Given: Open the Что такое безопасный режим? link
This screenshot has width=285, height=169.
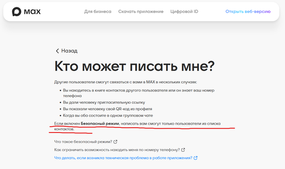Looking at the screenshot, I should tap(83, 142).
